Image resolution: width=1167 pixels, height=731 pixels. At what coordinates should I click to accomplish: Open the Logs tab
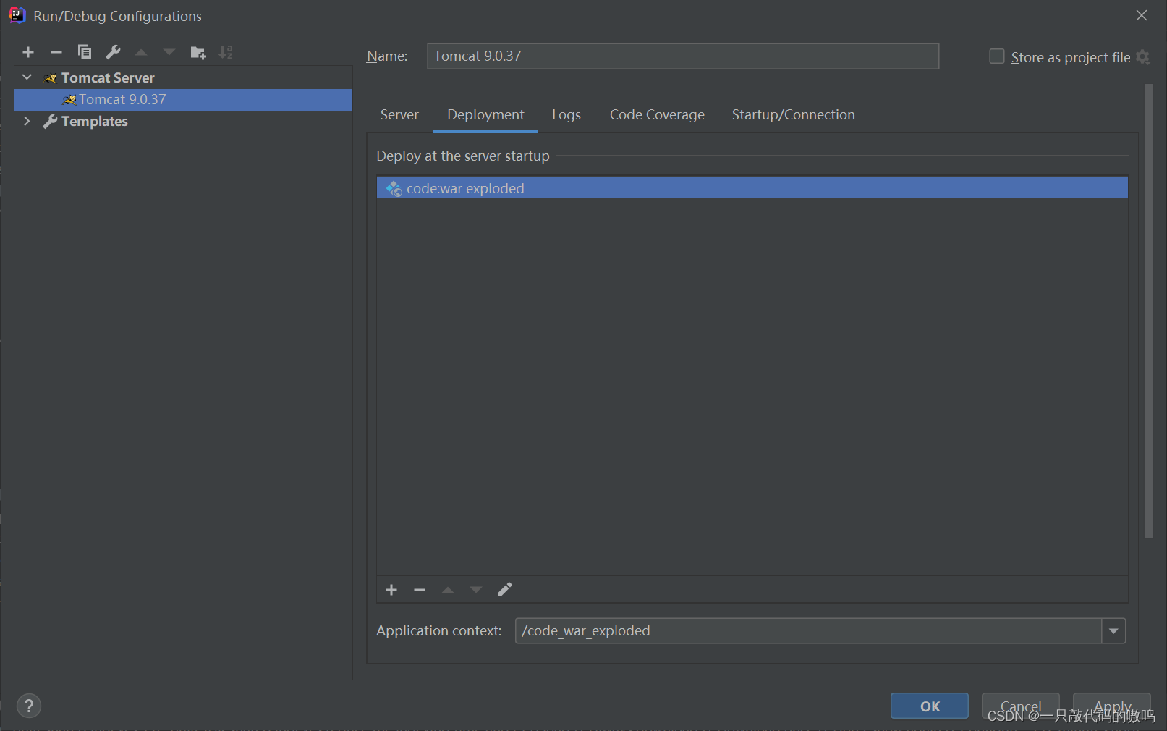(x=566, y=114)
